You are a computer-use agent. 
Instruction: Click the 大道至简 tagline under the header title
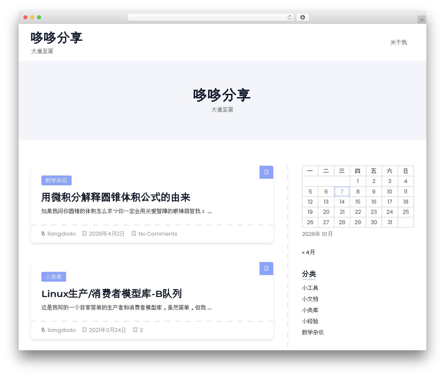coord(42,51)
